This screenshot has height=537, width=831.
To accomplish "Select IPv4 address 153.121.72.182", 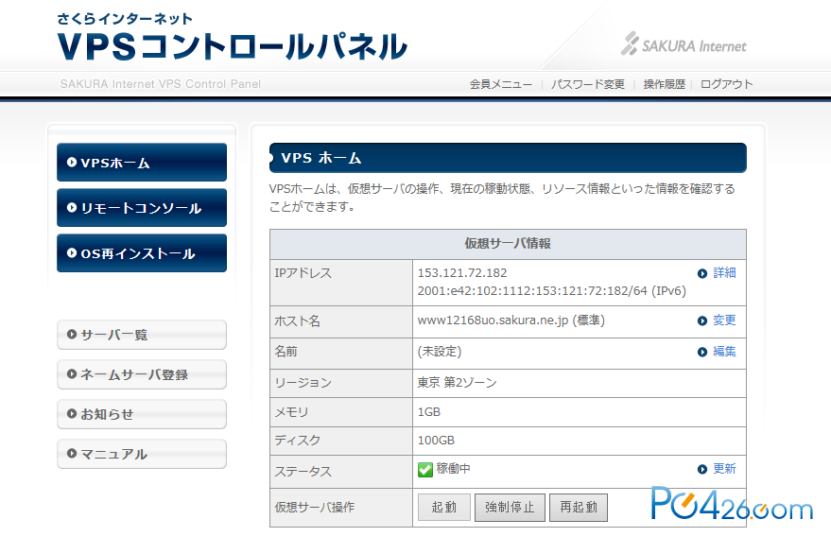I will 462,273.
